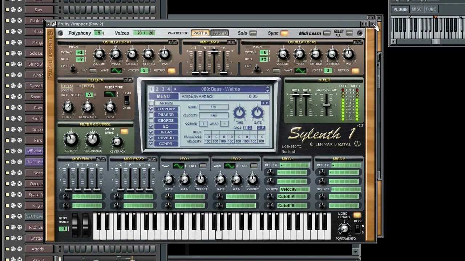The width and height of the screenshot is (465, 261).
Task: Select PART A tab
Action: (x=200, y=33)
